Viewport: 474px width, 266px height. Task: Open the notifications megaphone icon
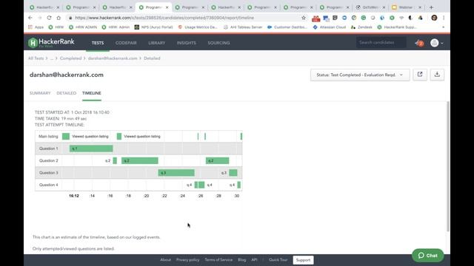click(419, 43)
